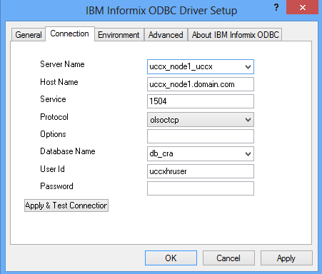Click the Password label text
Image resolution: width=322 pixels, height=274 pixels.
56,186
